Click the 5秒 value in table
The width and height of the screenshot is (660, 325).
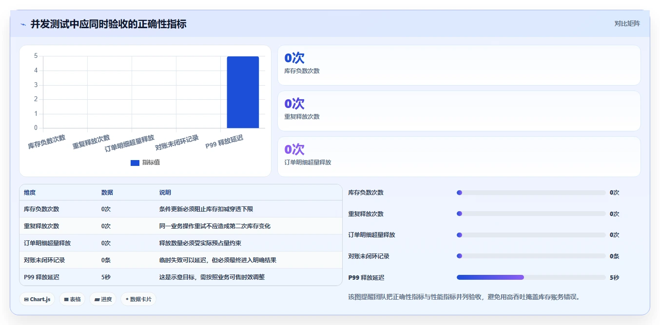tap(106, 277)
